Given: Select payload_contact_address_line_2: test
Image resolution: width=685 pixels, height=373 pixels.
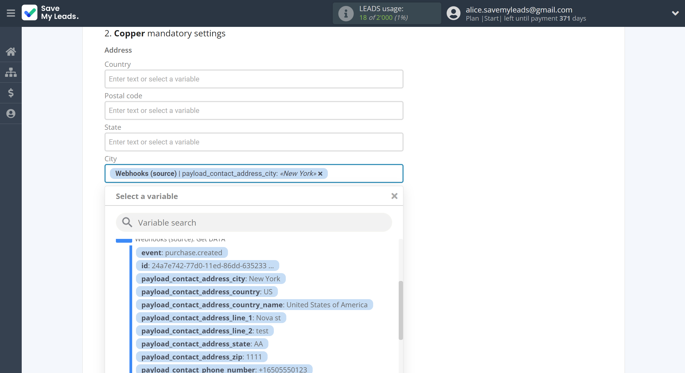Looking at the screenshot, I should point(205,331).
